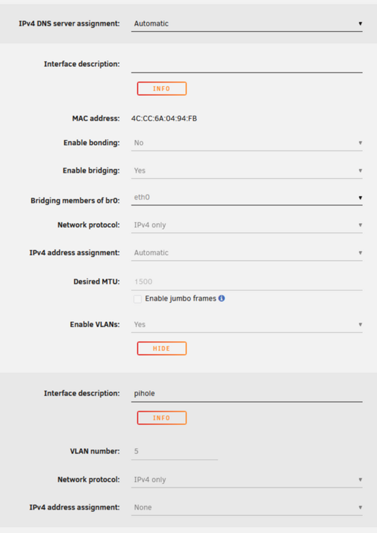Click the MAC address value text
This screenshot has height=533, width=377.
point(164,119)
